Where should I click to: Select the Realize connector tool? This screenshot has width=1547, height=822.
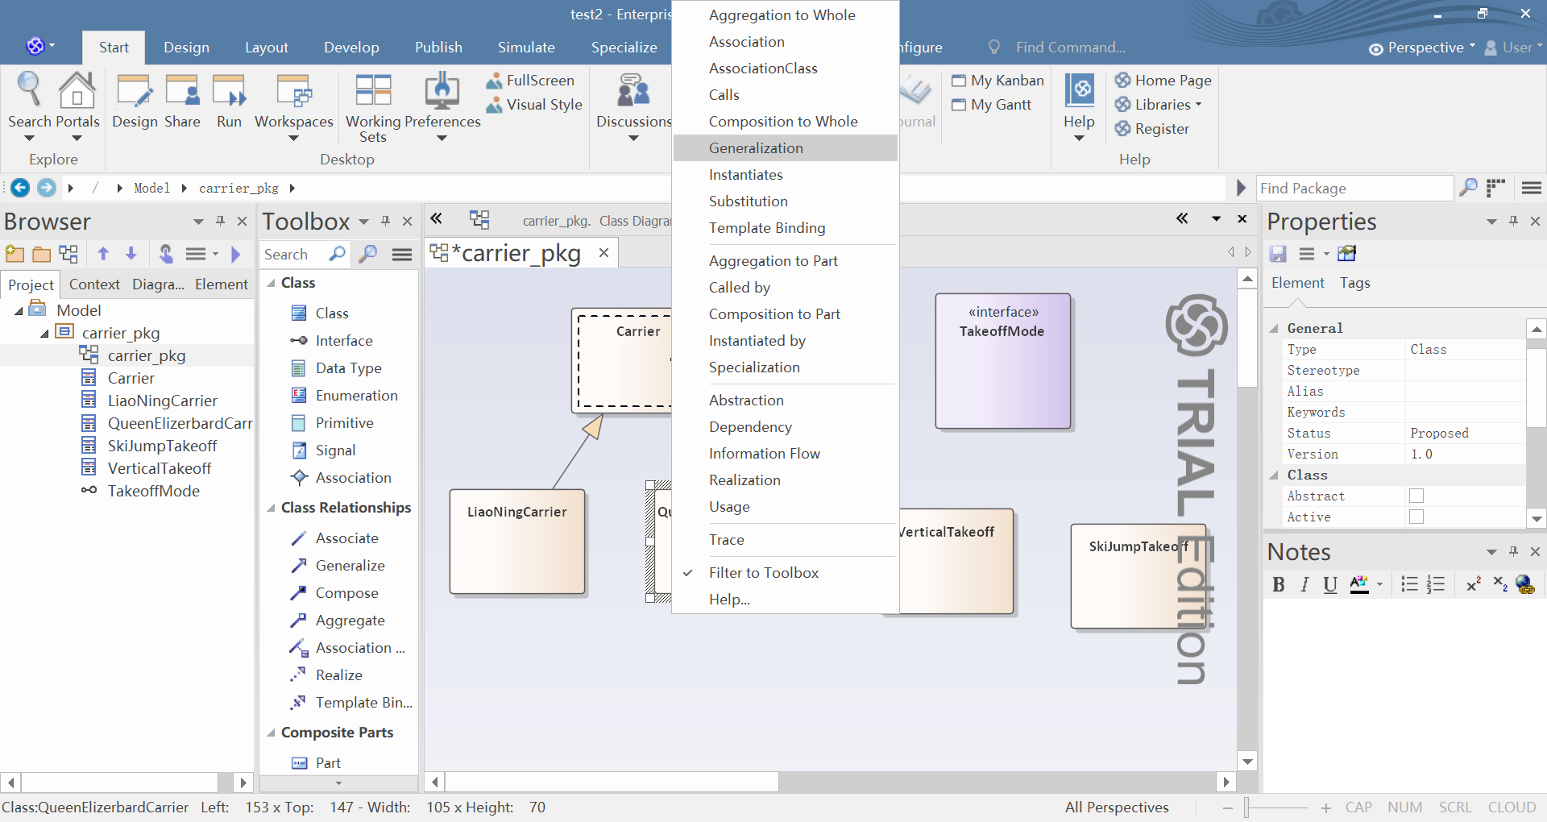(338, 675)
